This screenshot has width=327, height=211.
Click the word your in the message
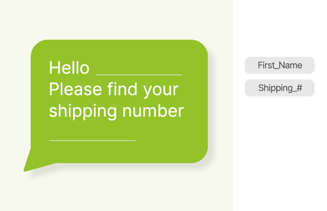click(160, 90)
